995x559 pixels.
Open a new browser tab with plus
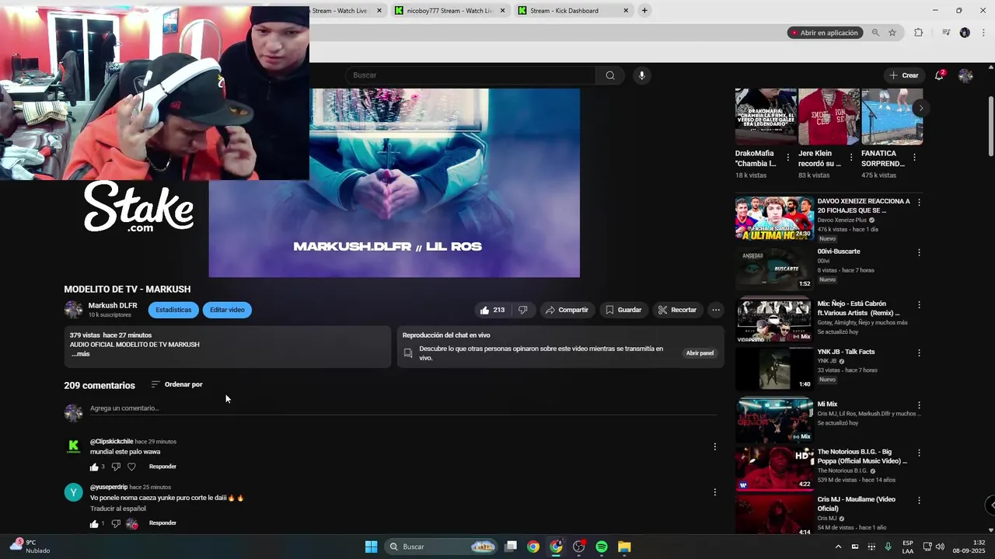click(644, 11)
